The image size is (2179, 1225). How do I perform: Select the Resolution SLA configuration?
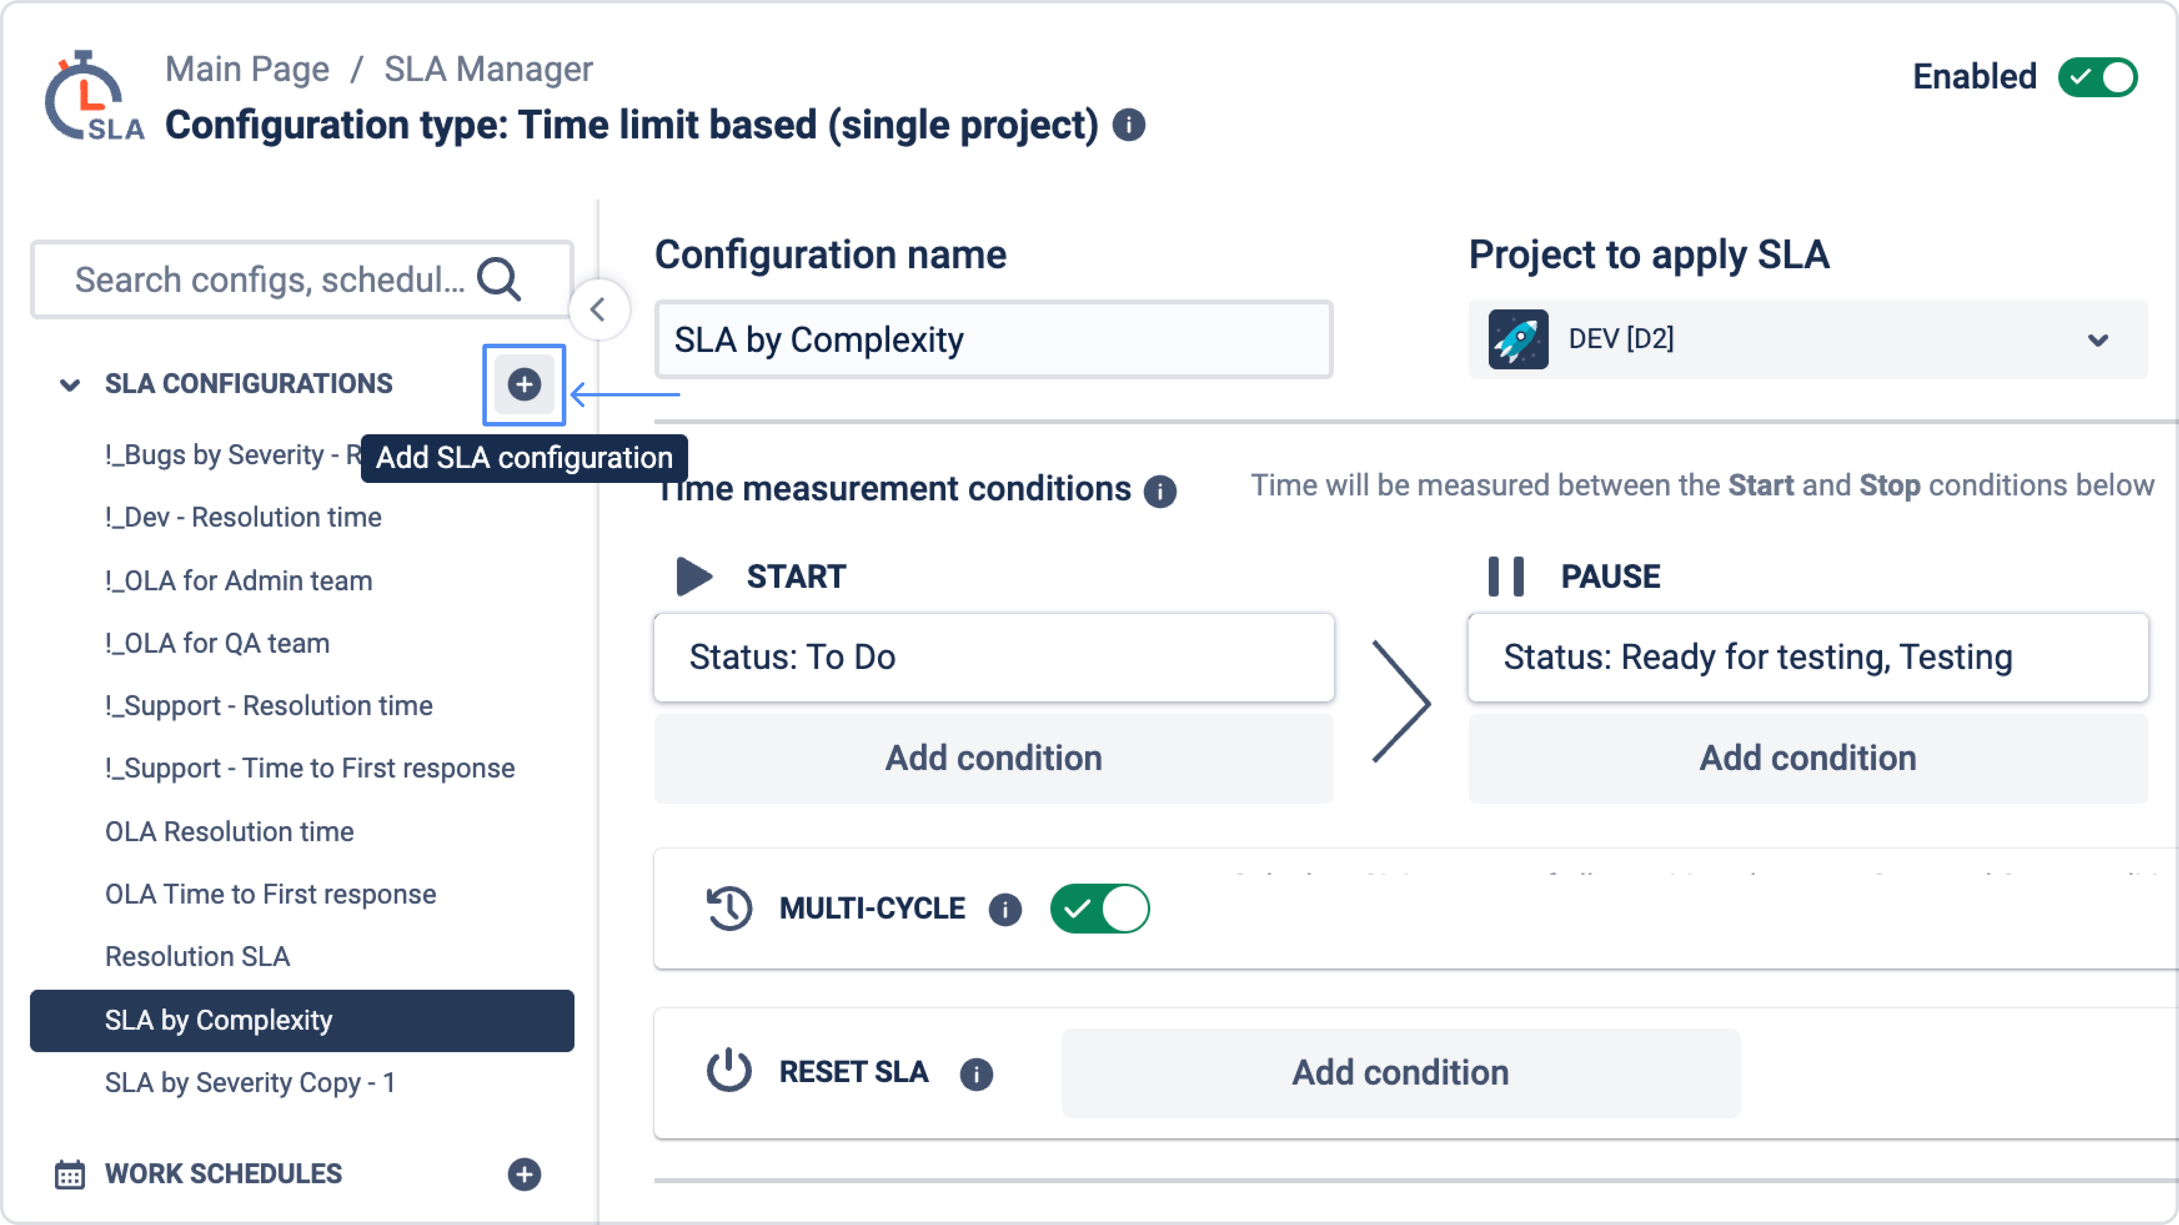tap(197, 956)
